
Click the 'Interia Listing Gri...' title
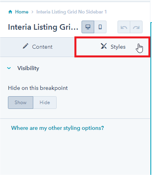pyautogui.click(x=43, y=27)
